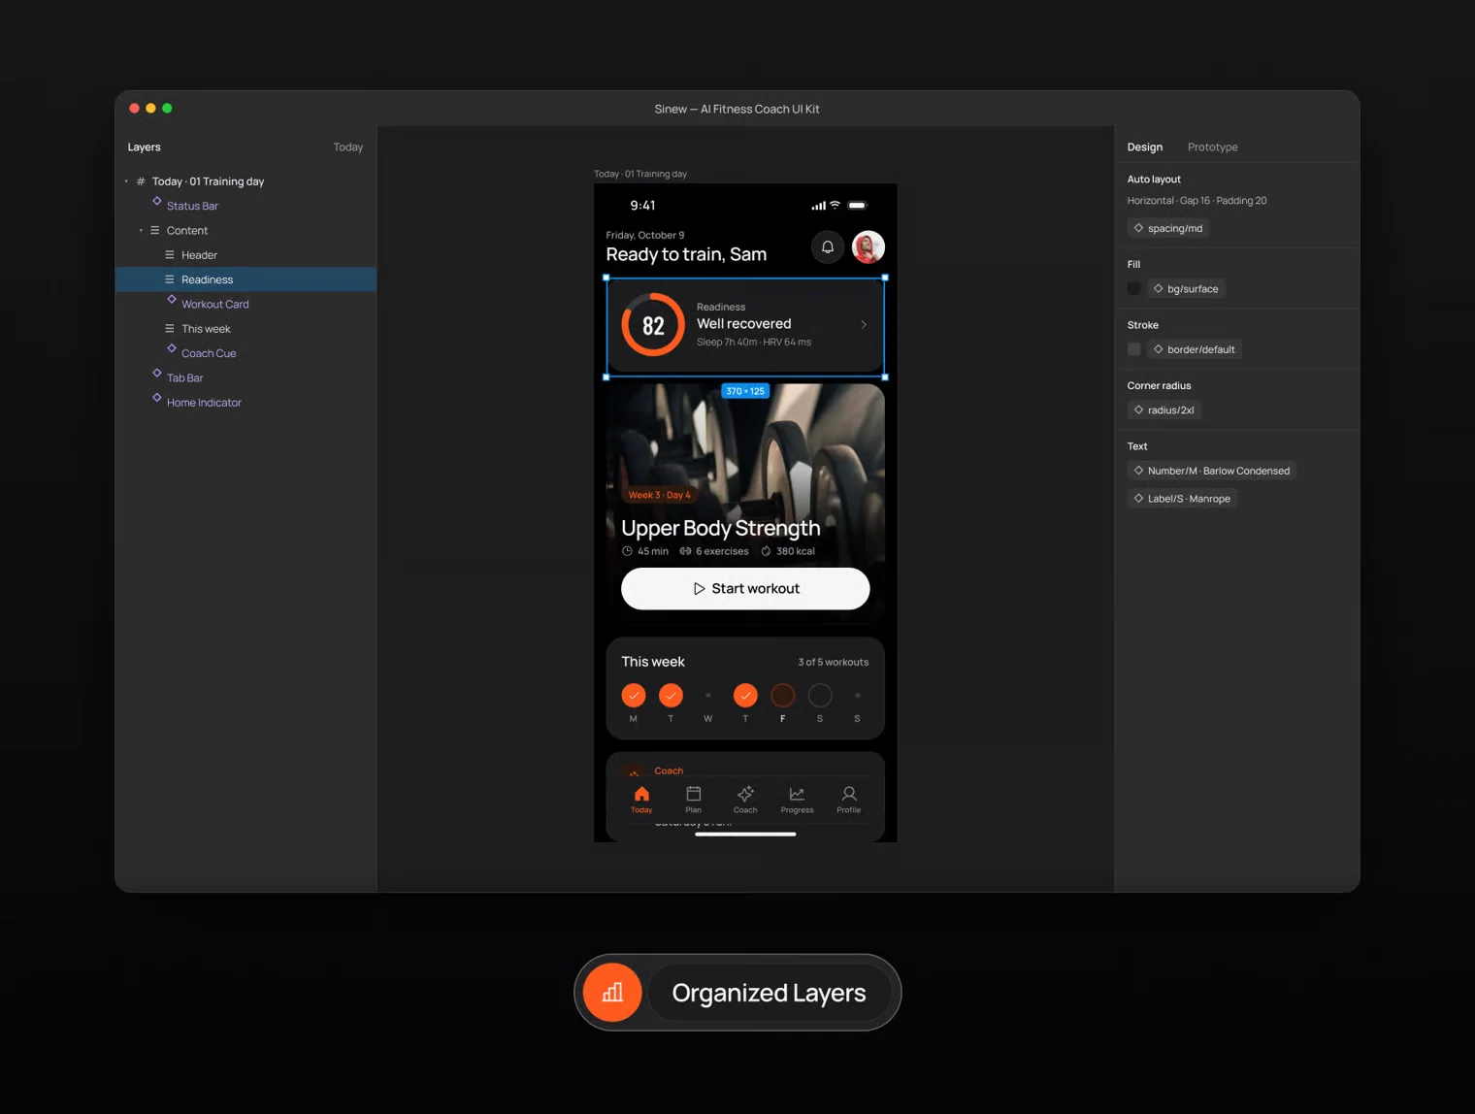The width and height of the screenshot is (1475, 1114).
Task: Select the Readiness layer row
Action: (x=246, y=279)
